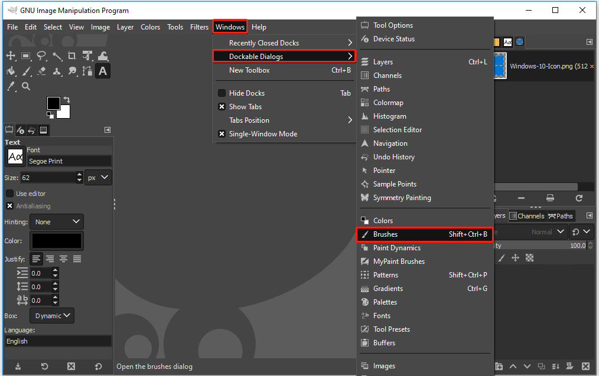This screenshot has height=376, width=599.
Task: Open MyPaint Brushes dockable dialog
Action: coord(425,261)
